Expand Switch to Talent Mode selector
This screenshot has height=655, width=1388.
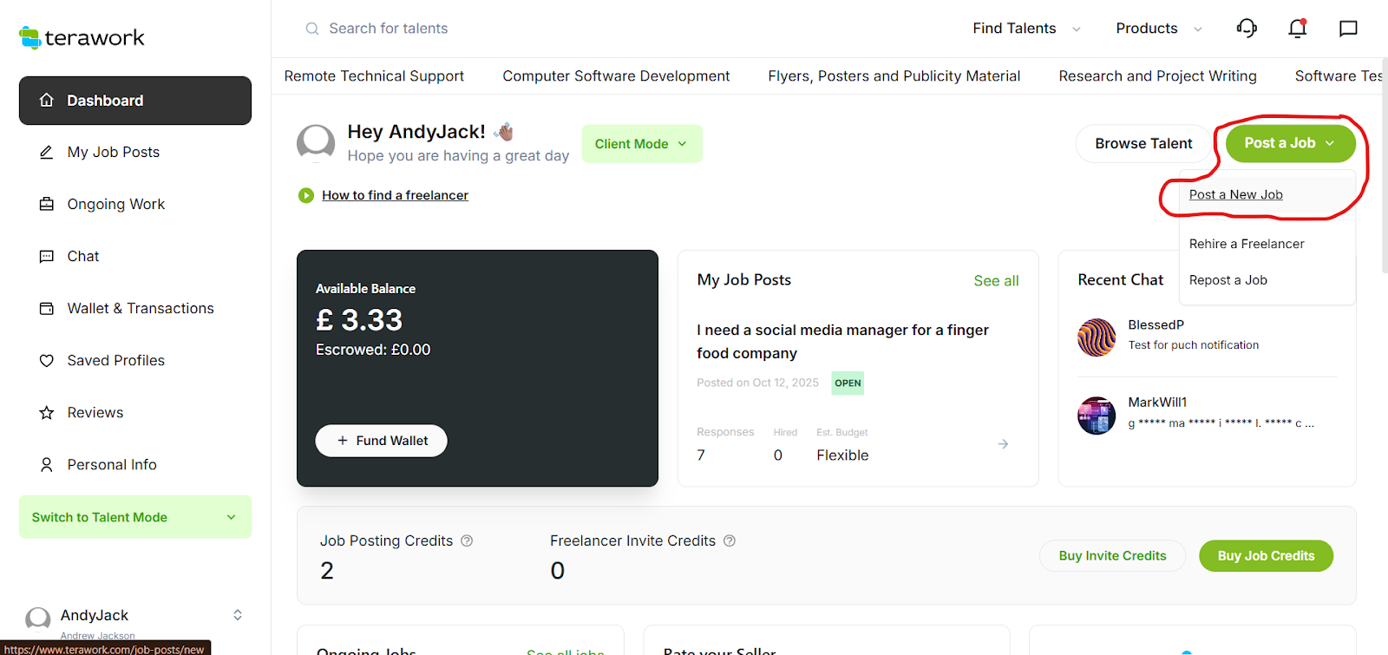coord(134,517)
